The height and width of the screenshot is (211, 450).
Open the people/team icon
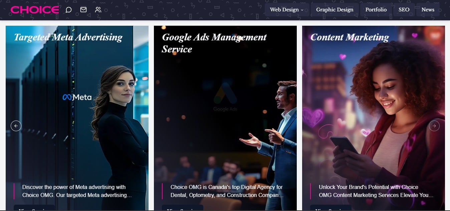point(98,10)
